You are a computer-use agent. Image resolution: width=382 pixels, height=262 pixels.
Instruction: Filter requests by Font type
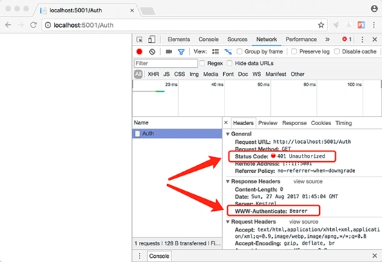[x=228, y=74]
